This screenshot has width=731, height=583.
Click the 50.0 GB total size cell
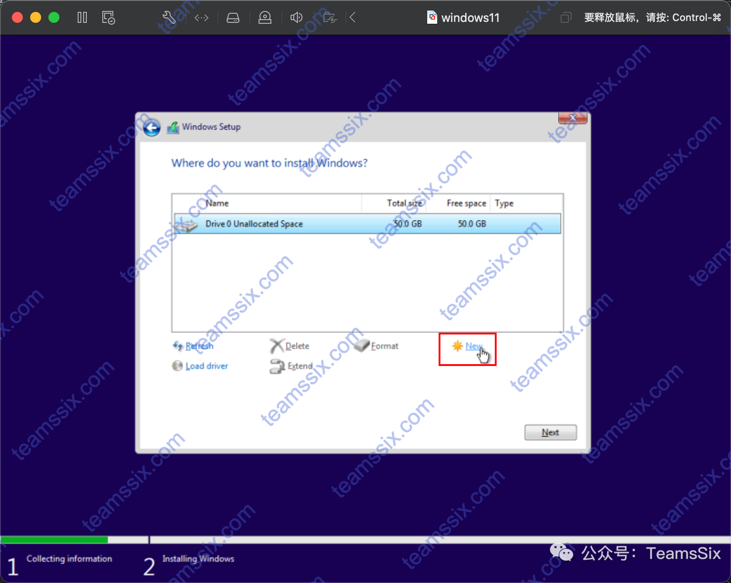[x=408, y=223]
